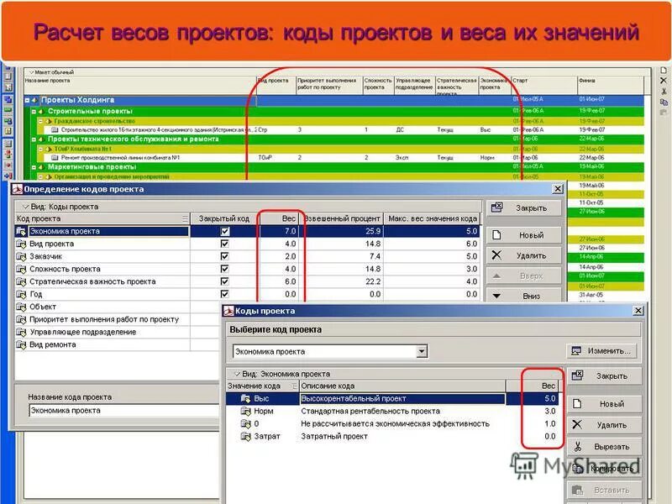Click the folder icon beside Экономика проекта
Screen dimensions: 672x504
[21, 231]
